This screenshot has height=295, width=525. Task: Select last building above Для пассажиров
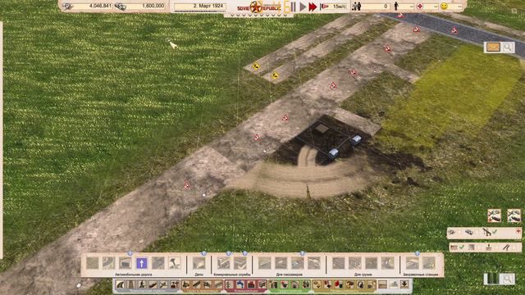(x=314, y=263)
